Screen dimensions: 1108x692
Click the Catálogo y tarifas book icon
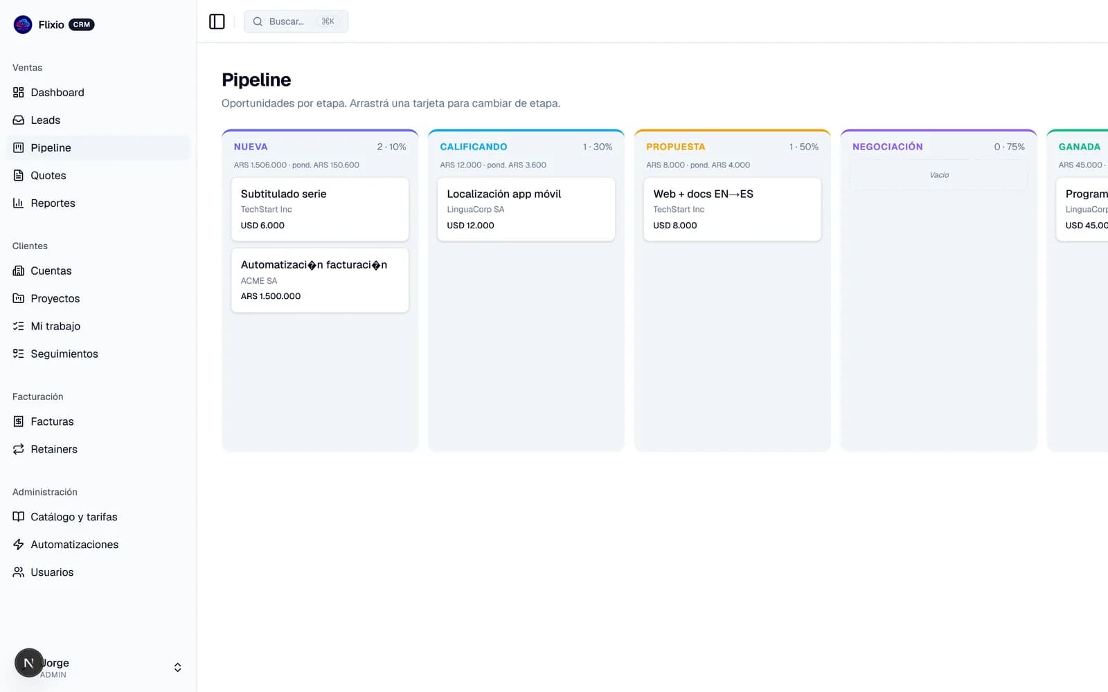(19, 517)
